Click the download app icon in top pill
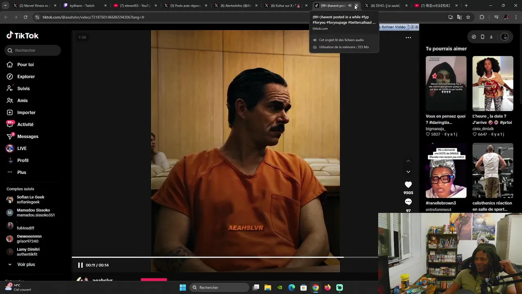This screenshot has height=294, width=522. 491,37
